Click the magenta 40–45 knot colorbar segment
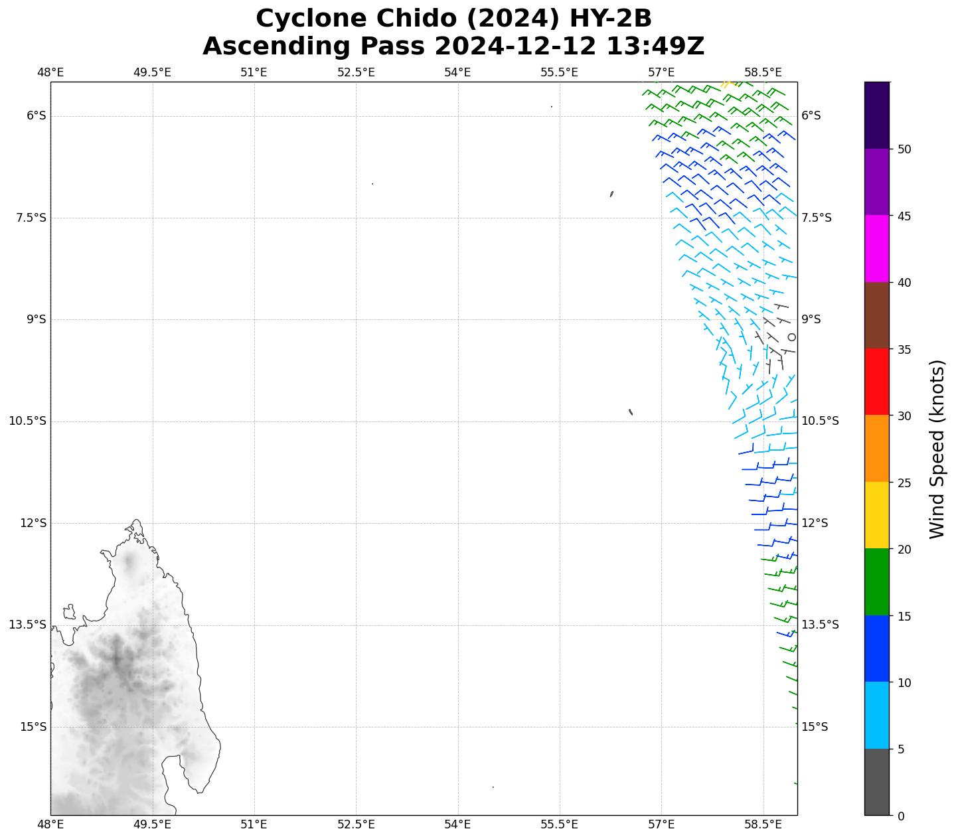The image size is (956, 839). [x=876, y=248]
